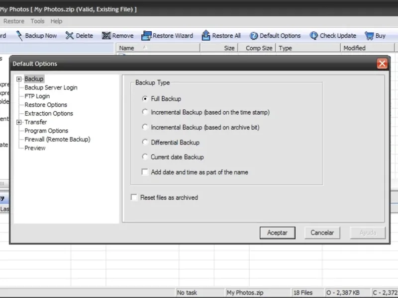Select Backup Server Login tree item

coord(51,87)
